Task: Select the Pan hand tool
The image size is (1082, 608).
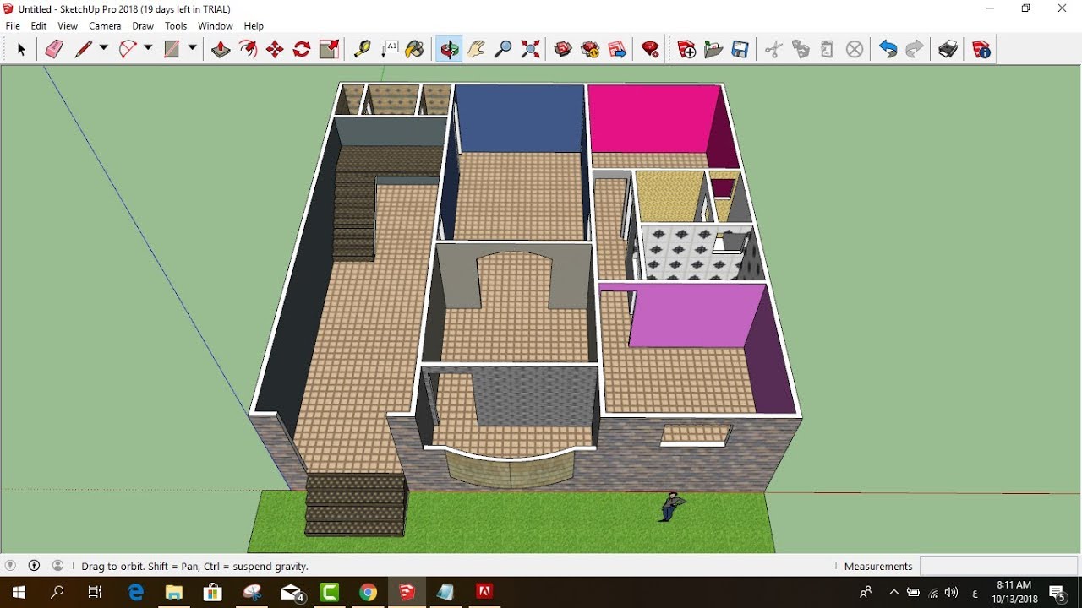Action: (x=476, y=50)
